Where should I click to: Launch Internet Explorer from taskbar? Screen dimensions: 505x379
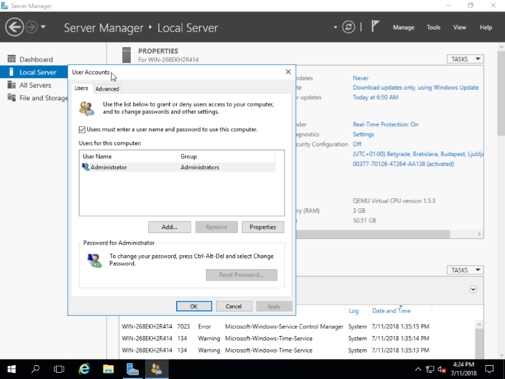pos(84,369)
